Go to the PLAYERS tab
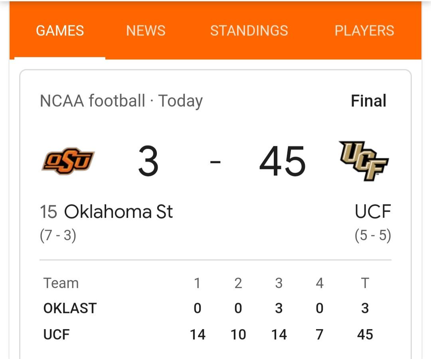 point(364,30)
